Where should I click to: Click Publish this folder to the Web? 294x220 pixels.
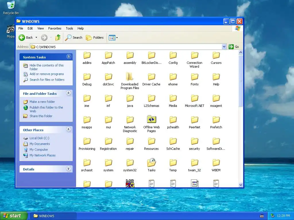(x=46, y=109)
